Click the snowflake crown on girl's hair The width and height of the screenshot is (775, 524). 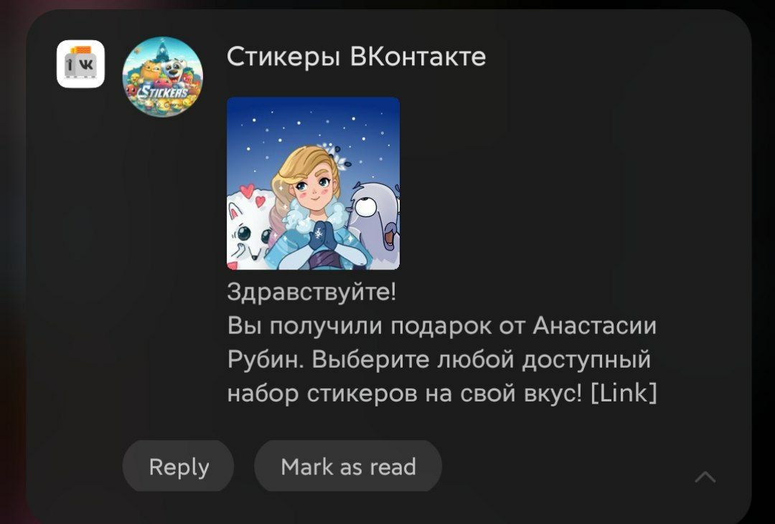tap(336, 156)
